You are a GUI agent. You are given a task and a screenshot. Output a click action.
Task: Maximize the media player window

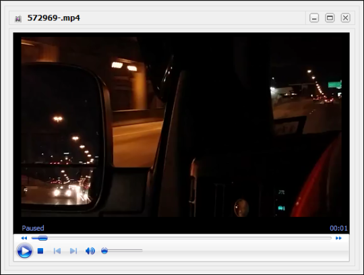coord(330,18)
